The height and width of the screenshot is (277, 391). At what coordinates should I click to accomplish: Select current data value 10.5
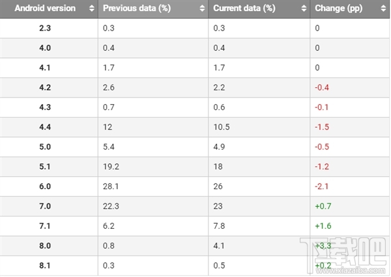click(223, 128)
